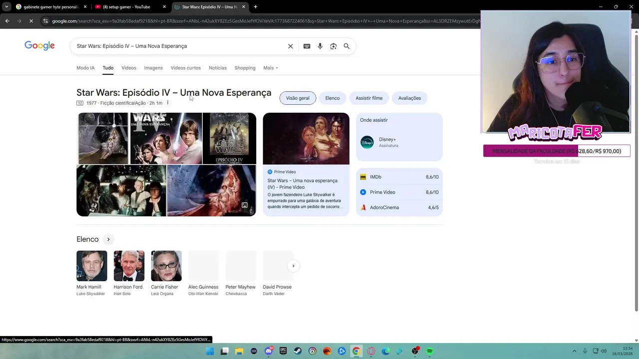Open Windows Start menu
This screenshot has height=359, width=639.
pyautogui.click(x=210, y=351)
